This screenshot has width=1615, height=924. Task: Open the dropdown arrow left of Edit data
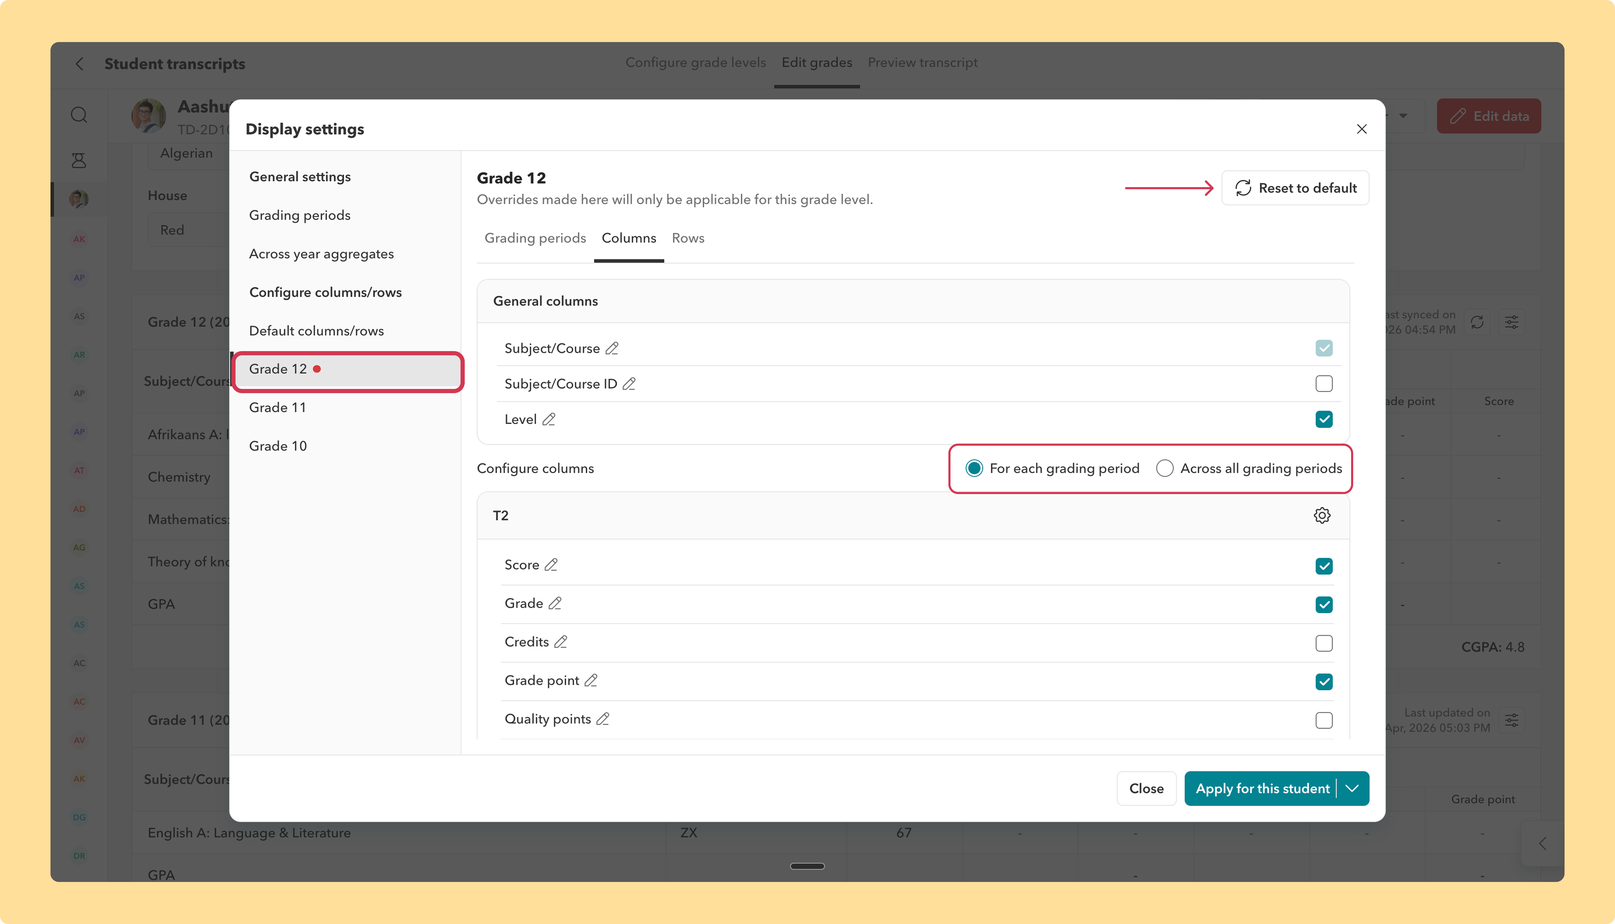coord(1403,116)
